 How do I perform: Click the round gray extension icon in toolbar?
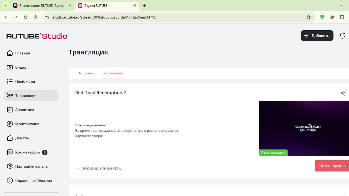click(332, 17)
